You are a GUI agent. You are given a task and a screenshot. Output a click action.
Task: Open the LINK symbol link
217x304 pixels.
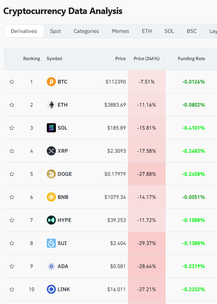click(64, 289)
